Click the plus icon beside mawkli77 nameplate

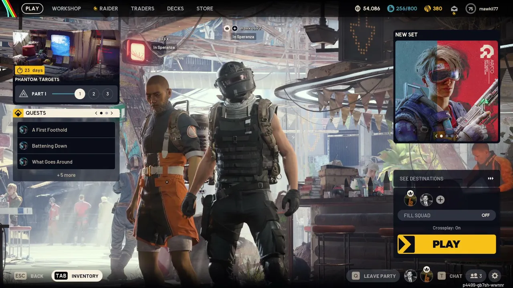[235, 28]
